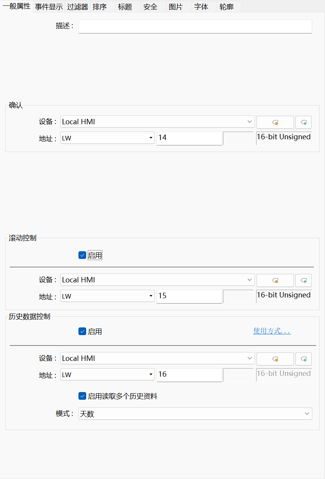This screenshot has height=479, width=325.
Task: Switch to the 事件显示 tab
Action: pyautogui.click(x=49, y=7)
